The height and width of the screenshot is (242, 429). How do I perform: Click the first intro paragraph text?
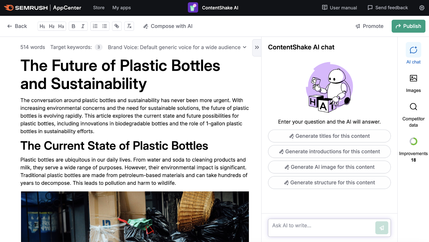[135, 116]
